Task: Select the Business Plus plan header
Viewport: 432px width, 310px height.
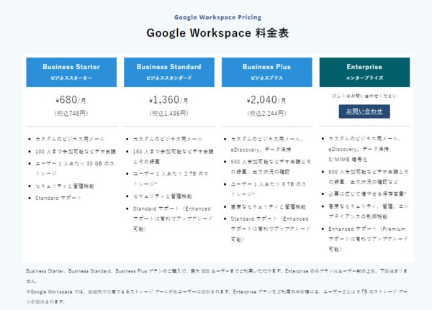Action: pyautogui.click(x=266, y=72)
